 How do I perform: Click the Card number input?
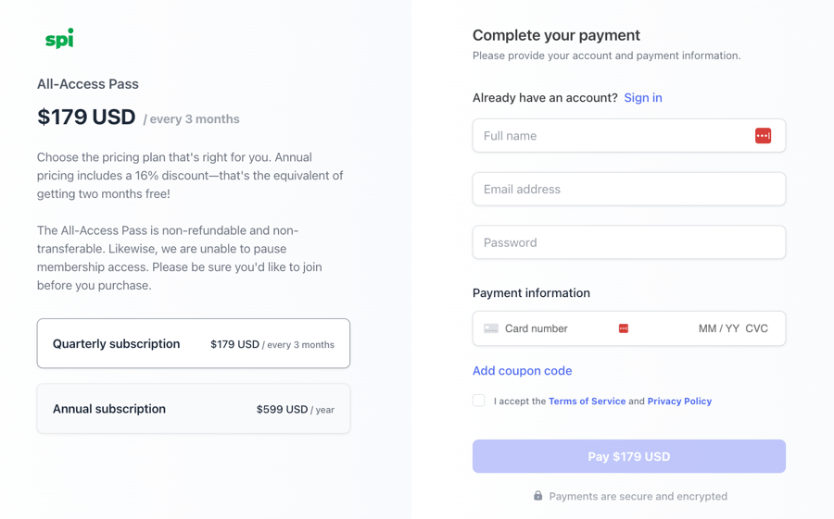[556, 328]
